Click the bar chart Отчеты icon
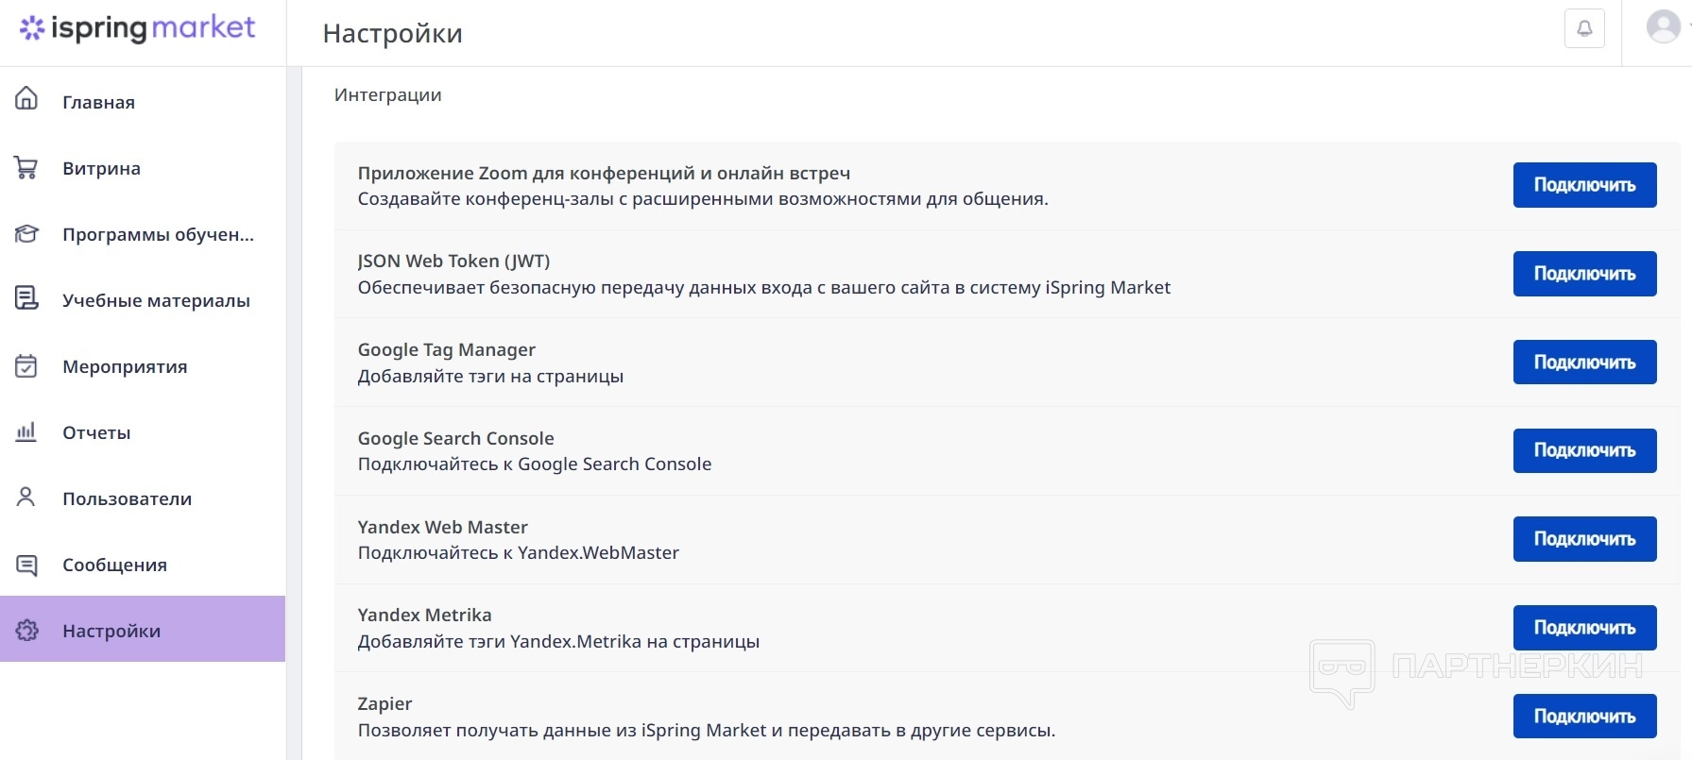Image resolution: width=1692 pixels, height=760 pixels. point(26,432)
